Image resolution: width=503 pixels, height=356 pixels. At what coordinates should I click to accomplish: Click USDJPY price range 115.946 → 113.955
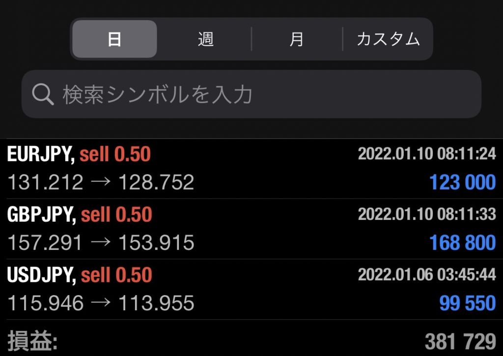tap(101, 303)
